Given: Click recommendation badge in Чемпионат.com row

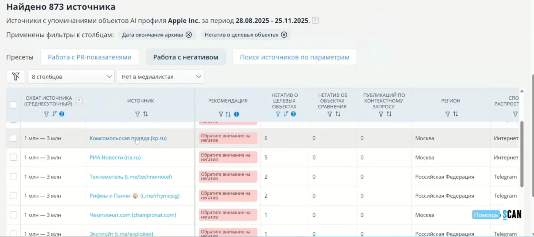Looking at the screenshot, I should click(228, 215).
